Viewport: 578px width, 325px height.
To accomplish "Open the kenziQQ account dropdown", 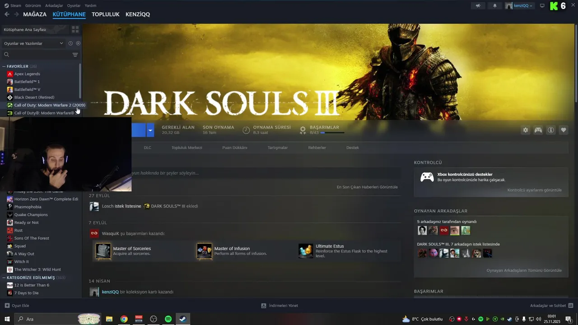I will tap(519, 5).
